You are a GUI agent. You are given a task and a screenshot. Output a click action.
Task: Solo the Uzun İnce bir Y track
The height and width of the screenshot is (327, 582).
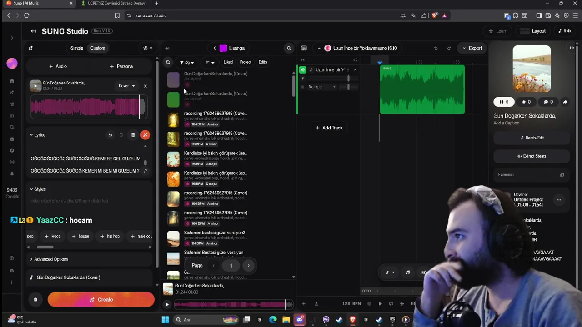[303, 79]
